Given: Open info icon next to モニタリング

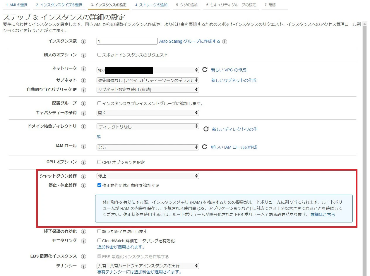Looking at the screenshot, I should click(83, 241).
